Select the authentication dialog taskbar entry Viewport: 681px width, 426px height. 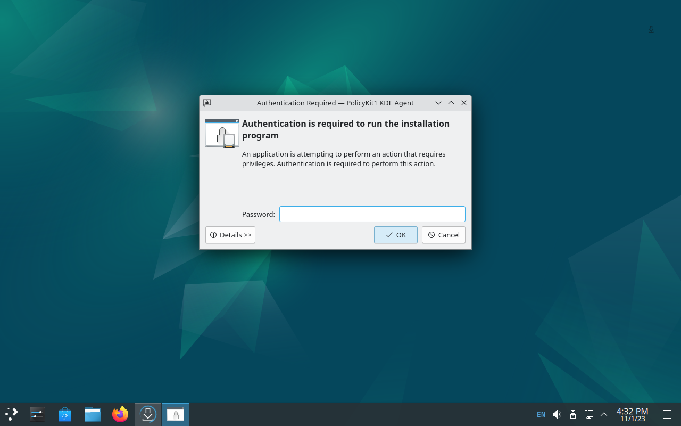click(176, 414)
